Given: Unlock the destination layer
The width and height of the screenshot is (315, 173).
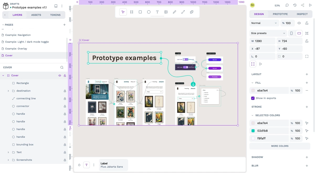Looking at the screenshot, I should pyautogui.click(x=65, y=91).
